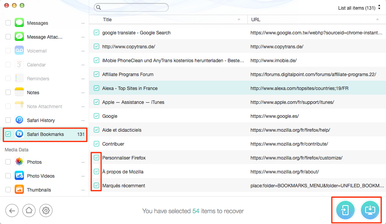
Task: Toggle the Messages checkbox
Action: pyautogui.click(x=8, y=23)
